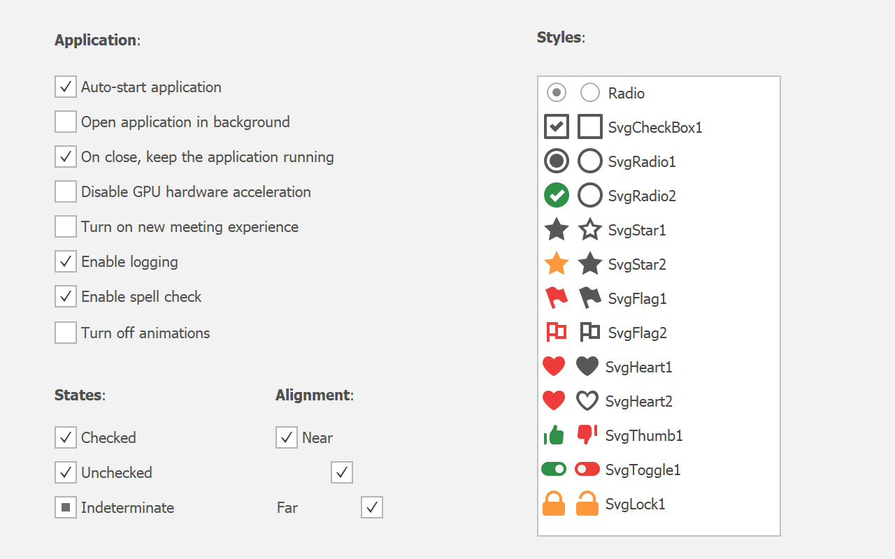895x559 pixels.
Task: Click the filled SvgRadio1 radio button
Action: [x=557, y=161]
